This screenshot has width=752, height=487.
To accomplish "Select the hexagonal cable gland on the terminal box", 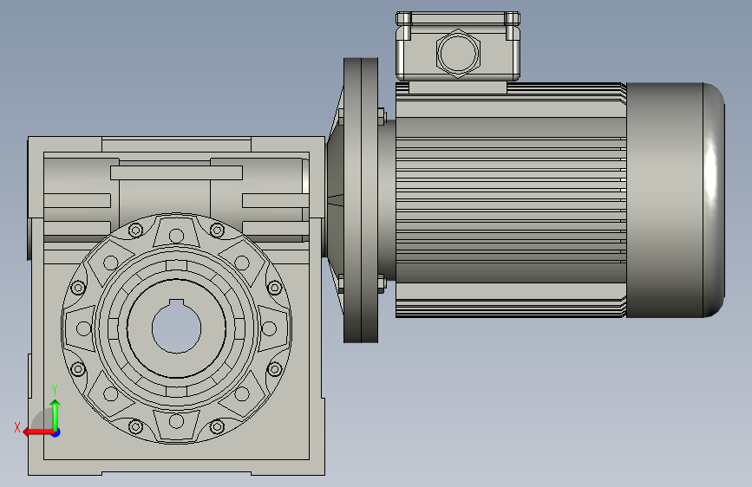I will pyautogui.click(x=458, y=53).
